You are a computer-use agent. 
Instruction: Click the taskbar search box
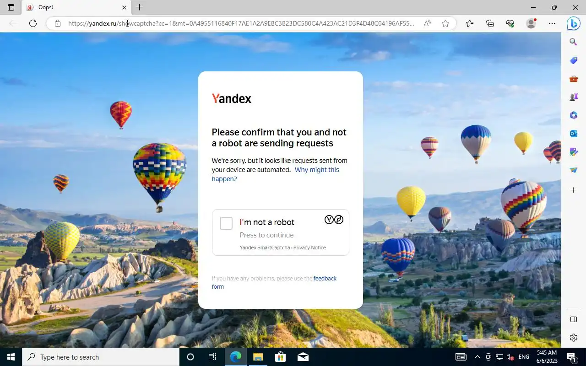(x=101, y=357)
